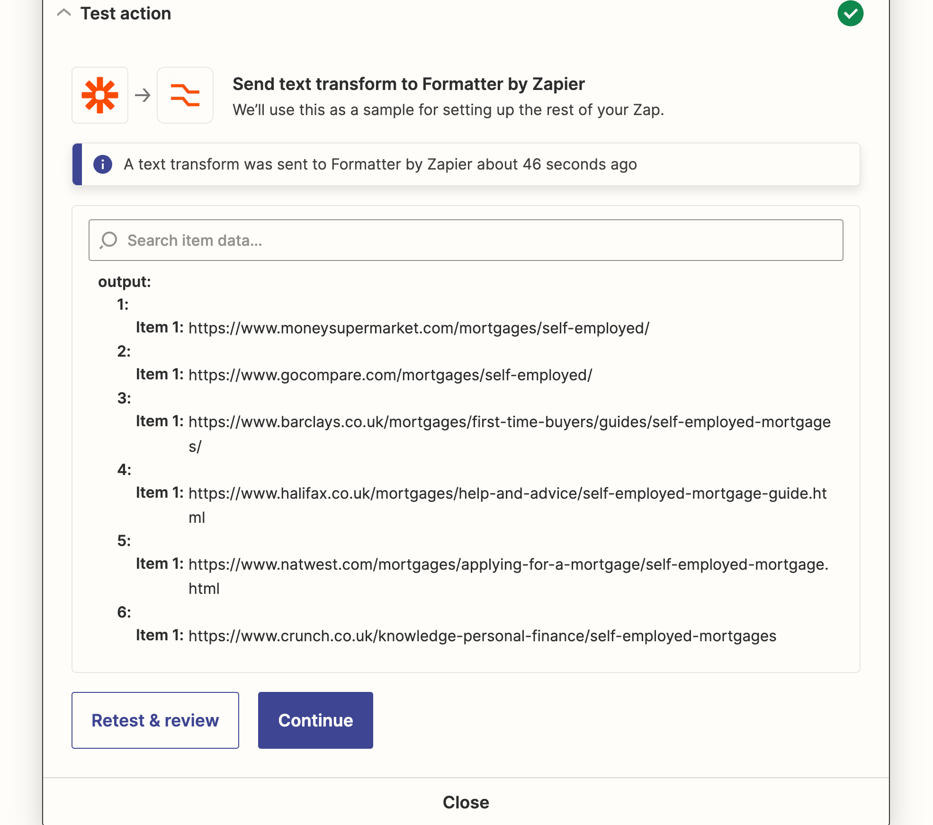Click the Formatter by Zapier icon
Image resolution: width=933 pixels, height=825 pixels.
click(185, 95)
